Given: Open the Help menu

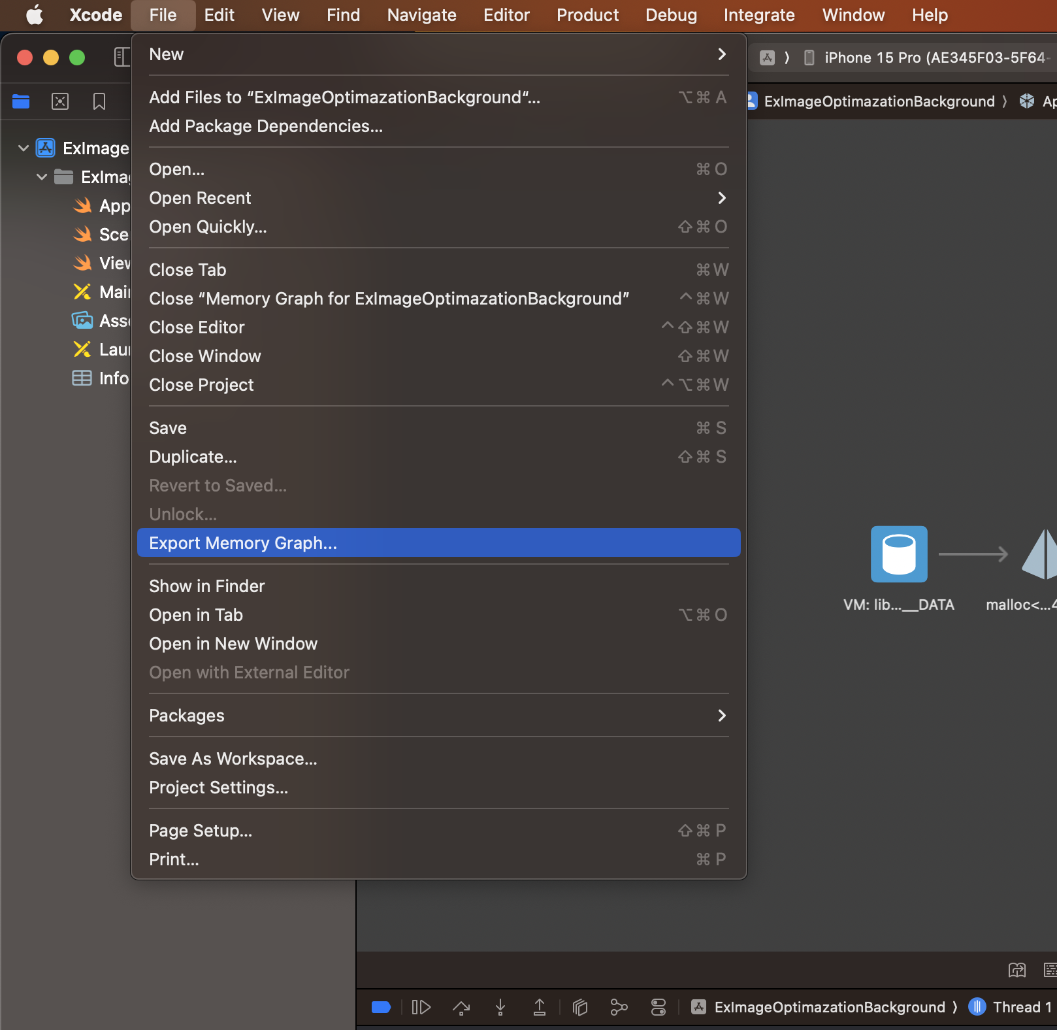Looking at the screenshot, I should pos(930,15).
